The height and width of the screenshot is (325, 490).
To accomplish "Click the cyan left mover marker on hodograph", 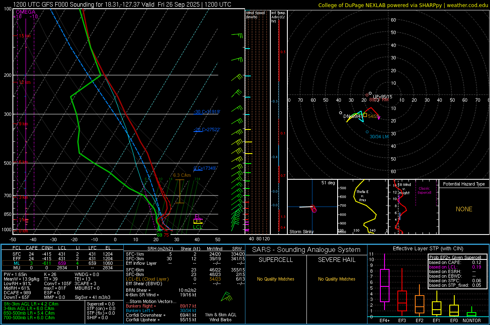I will point(367,132).
